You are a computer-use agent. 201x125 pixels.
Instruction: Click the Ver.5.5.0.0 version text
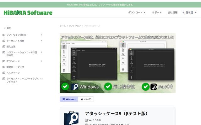(x=95, y=120)
